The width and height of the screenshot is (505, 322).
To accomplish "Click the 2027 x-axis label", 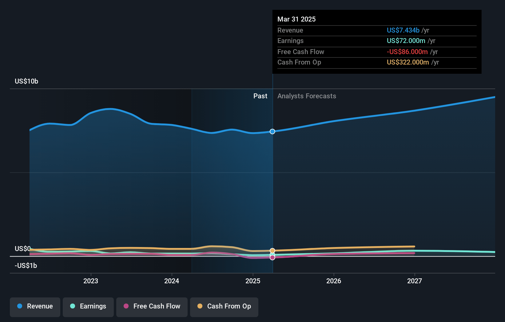I will 415,281.
